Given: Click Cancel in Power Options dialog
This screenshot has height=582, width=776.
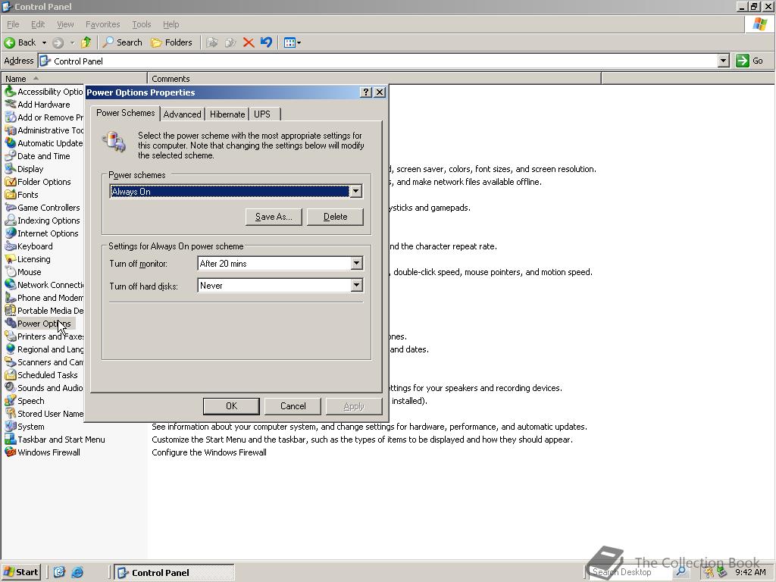Looking at the screenshot, I should pos(293,406).
